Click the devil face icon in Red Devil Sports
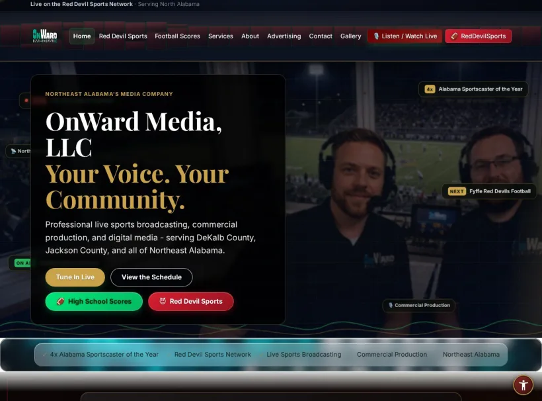The image size is (542, 401). (x=163, y=301)
